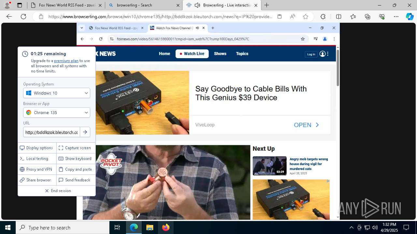
Task: Open Fox News account user icon
Action: 323,54
